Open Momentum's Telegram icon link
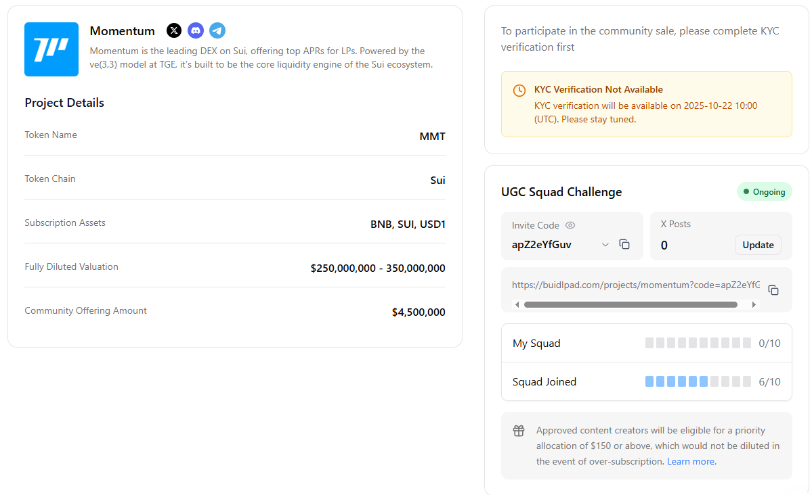812x495 pixels. pyautogui.click(x=217, y=30)
